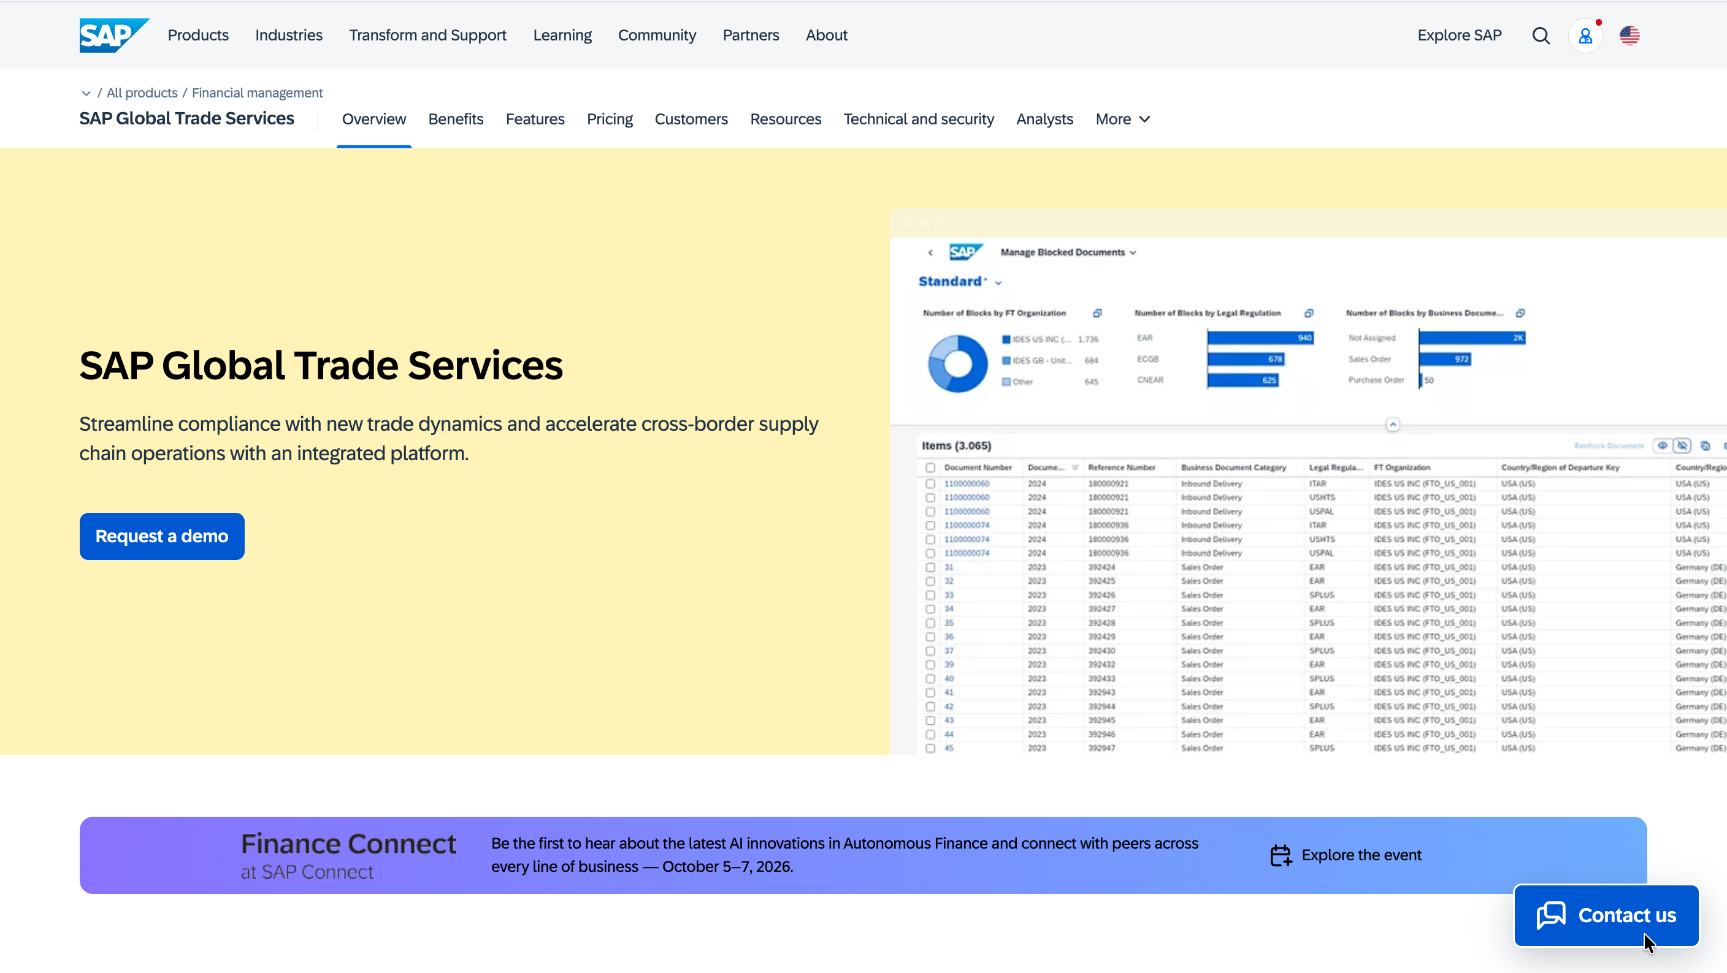This screenshot has width=1727, height=973.
Task: Open Business Document chart expand icon
Action: [1520, 312]
